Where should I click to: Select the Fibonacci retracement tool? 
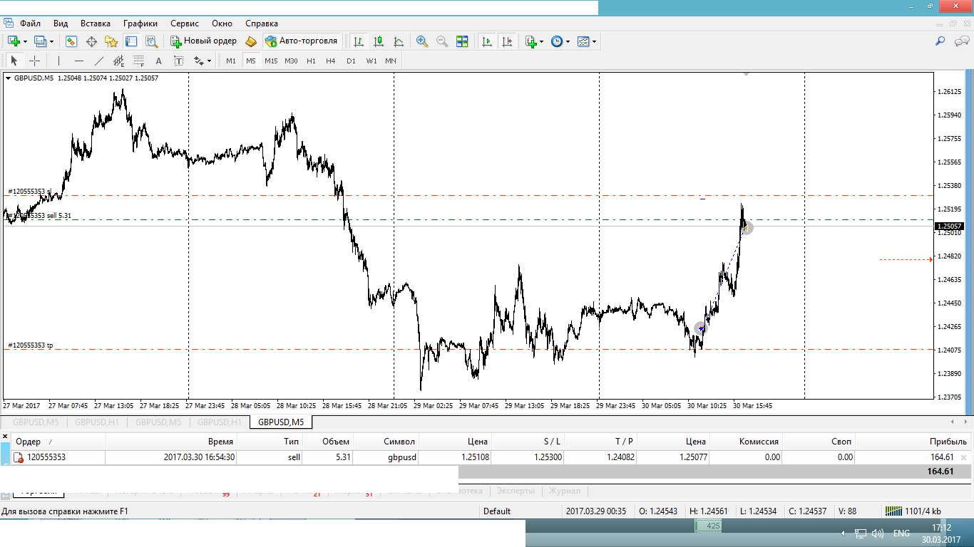pyautogui.click(x=139, y=61)
